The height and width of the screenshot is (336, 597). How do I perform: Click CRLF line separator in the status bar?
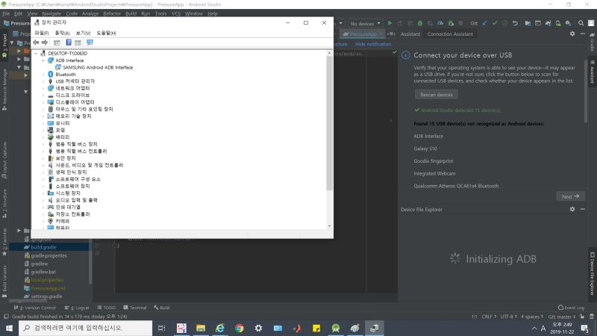pos(489,317)
